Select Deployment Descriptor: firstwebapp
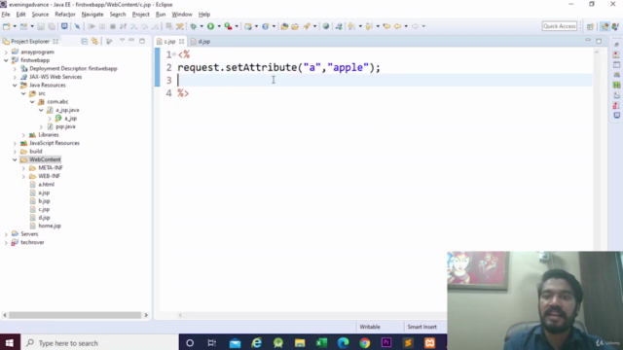This screenshot has height=350, width=623. pos(74,69)
